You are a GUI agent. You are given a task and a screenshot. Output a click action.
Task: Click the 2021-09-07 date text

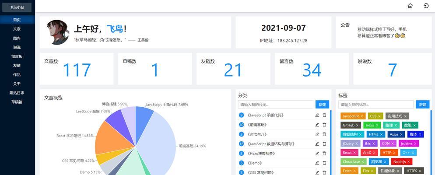pos(284,28)
